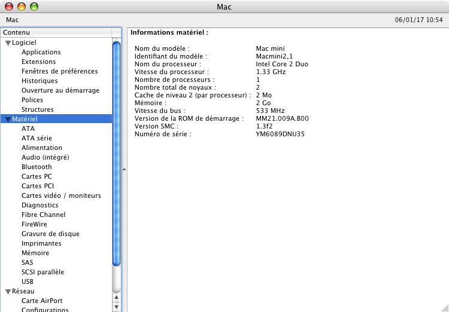The image size is (449, 312).
Task: Select Cartes PC entry
Action: 37,176
